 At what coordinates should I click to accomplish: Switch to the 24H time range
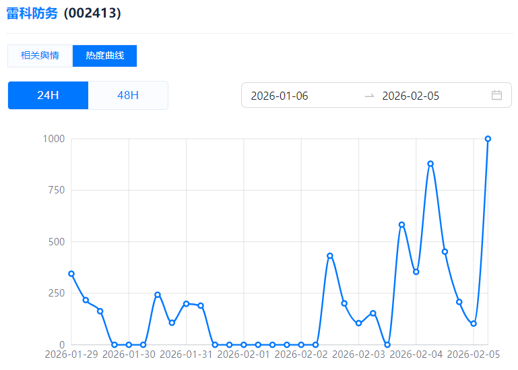pyautogui.click(x=48, y=95)
